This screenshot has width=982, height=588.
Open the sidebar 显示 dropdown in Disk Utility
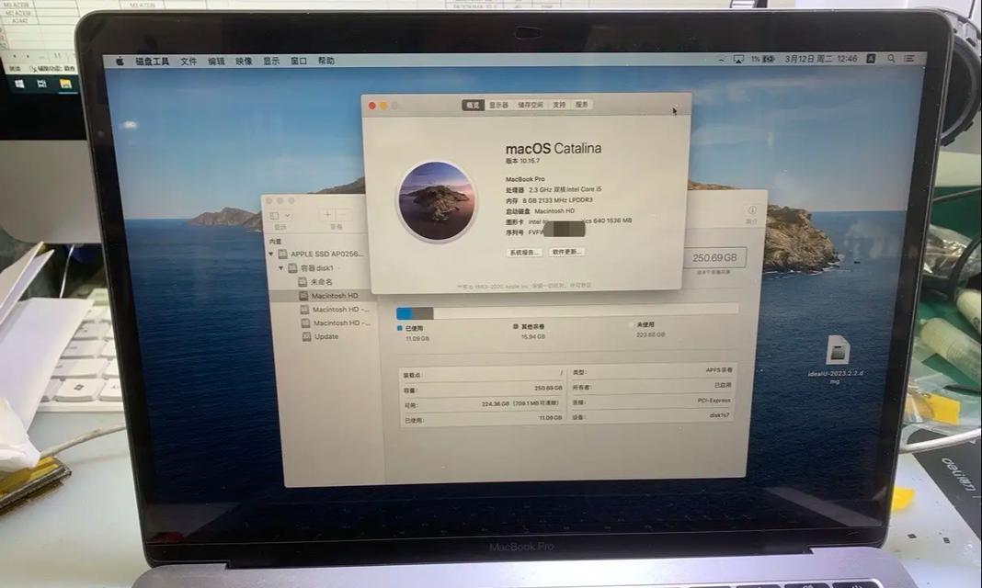click(280, 216)
